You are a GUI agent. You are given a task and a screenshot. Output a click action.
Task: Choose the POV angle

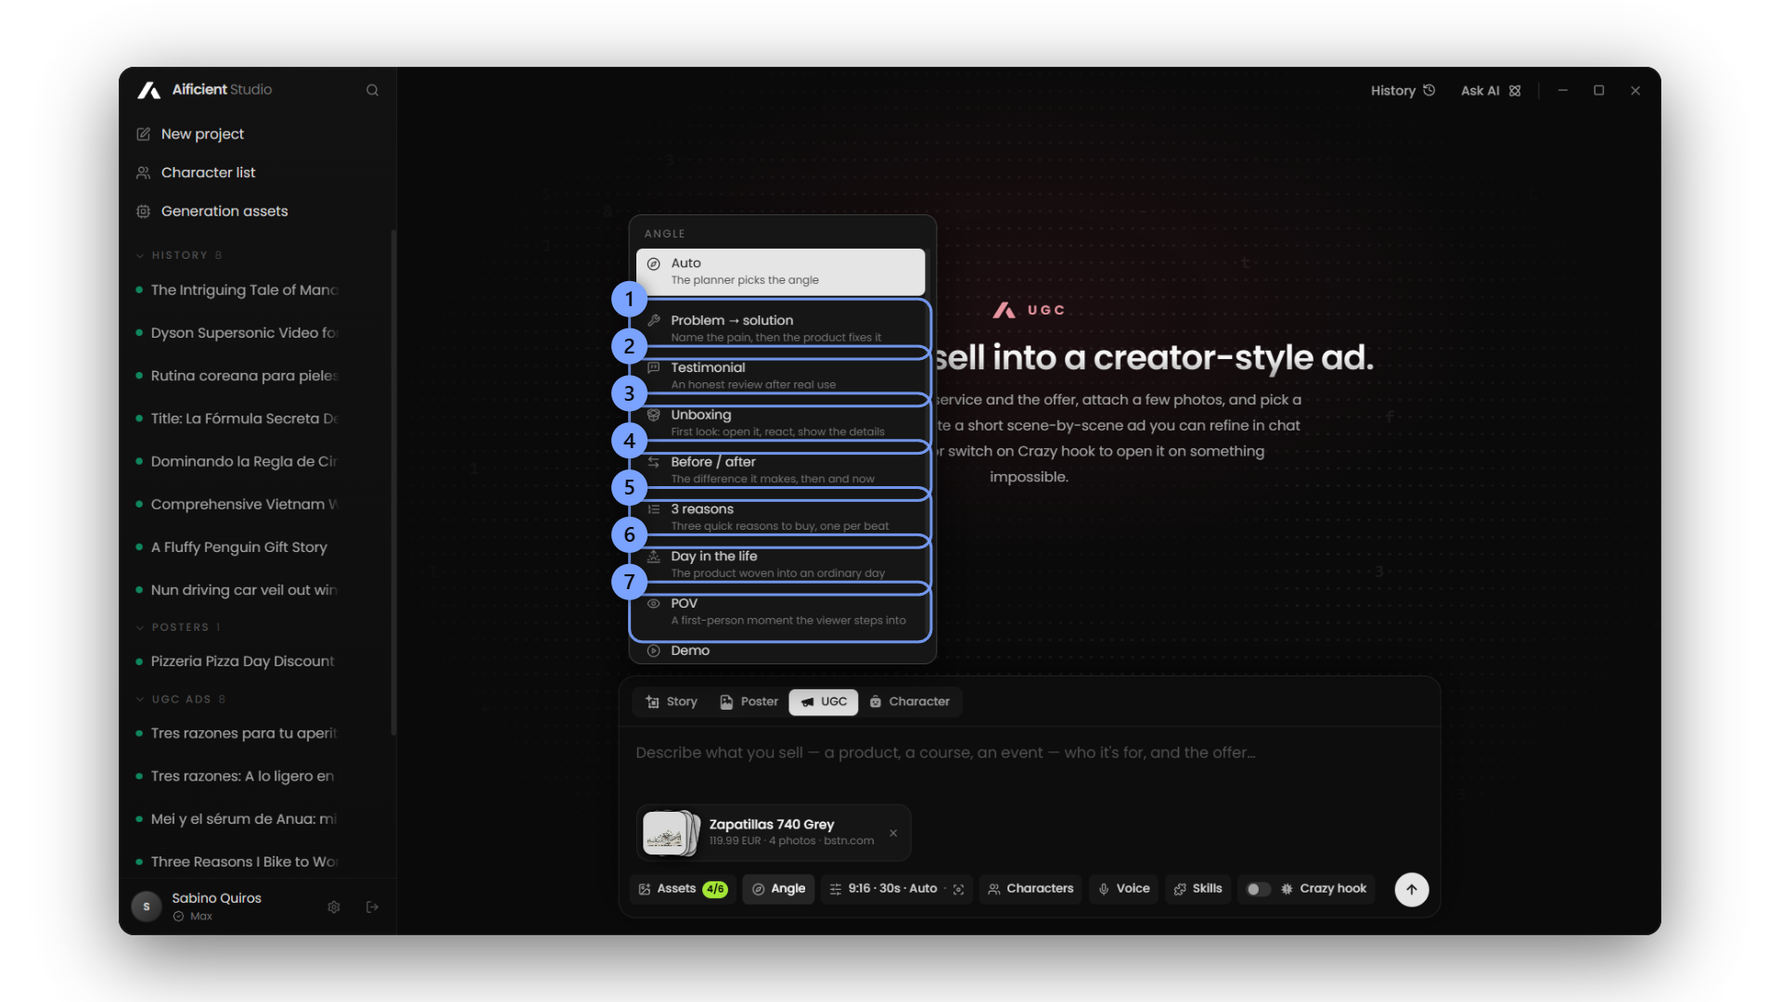pyautogui.click(x=780, y=611)
